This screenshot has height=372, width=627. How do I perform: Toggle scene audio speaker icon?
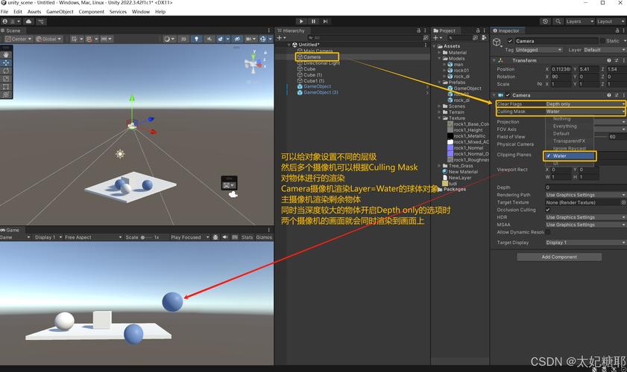point(209,39)
